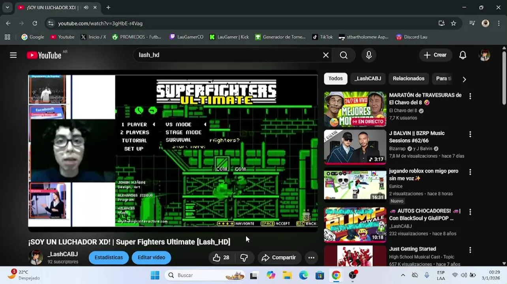Open AUTOS CHOCADORES video title
The width and height of the screenshot is (507, 284).
[x=425, y=215]
